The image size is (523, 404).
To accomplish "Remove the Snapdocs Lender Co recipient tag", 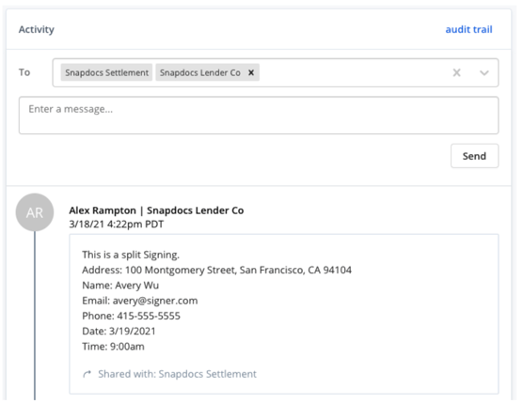I will pos(251,72).
